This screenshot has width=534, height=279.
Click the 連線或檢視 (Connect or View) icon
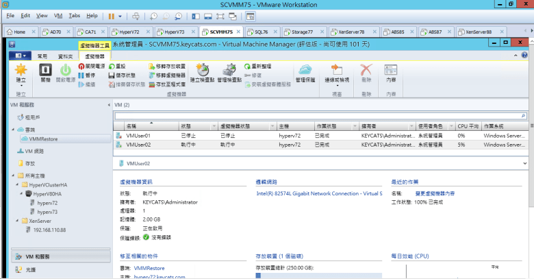coord(337,70)
